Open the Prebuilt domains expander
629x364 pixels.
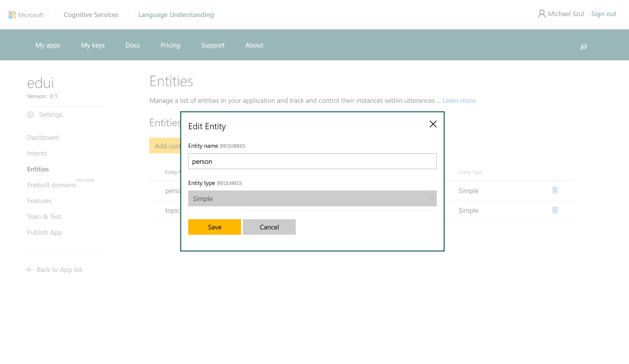tap(52, 185)
